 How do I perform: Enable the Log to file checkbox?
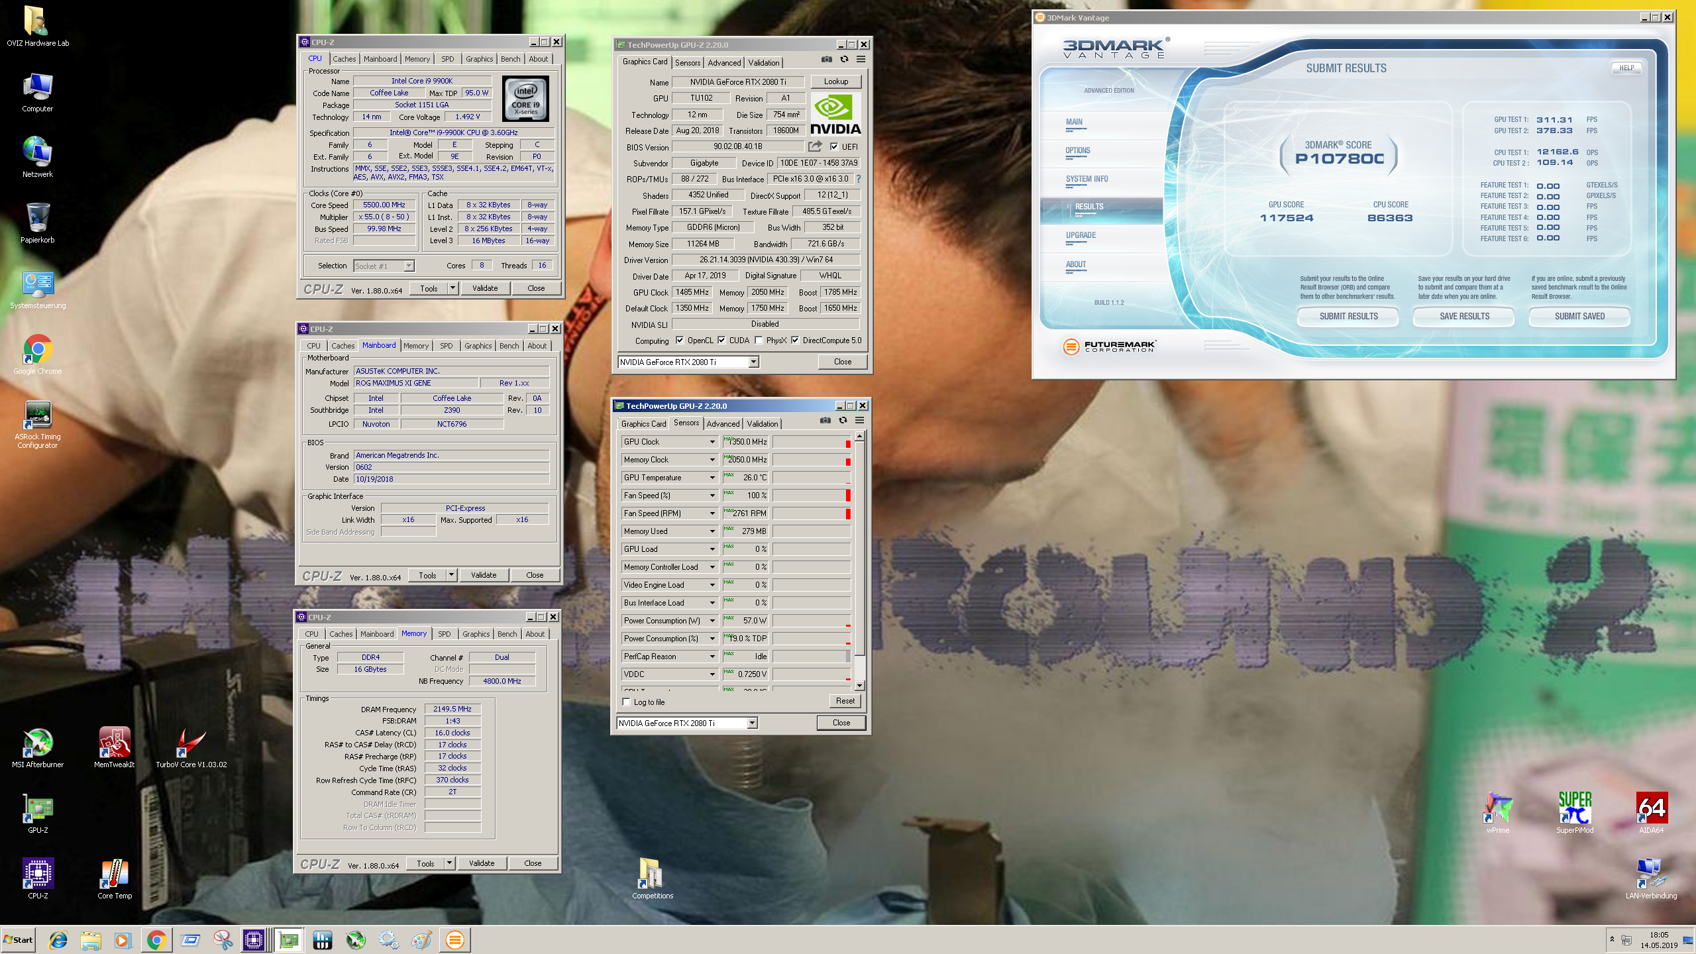(x=626, y=702)
